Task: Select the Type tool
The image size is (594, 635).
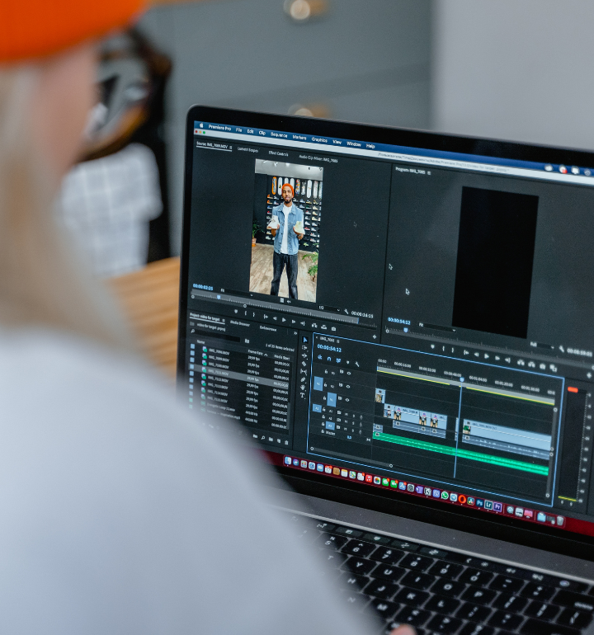Action: point(302,396)
